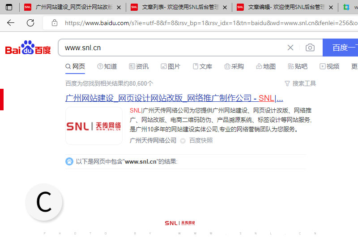Select the 图片 search category
The image size is (358, 239).
(170, 66)
